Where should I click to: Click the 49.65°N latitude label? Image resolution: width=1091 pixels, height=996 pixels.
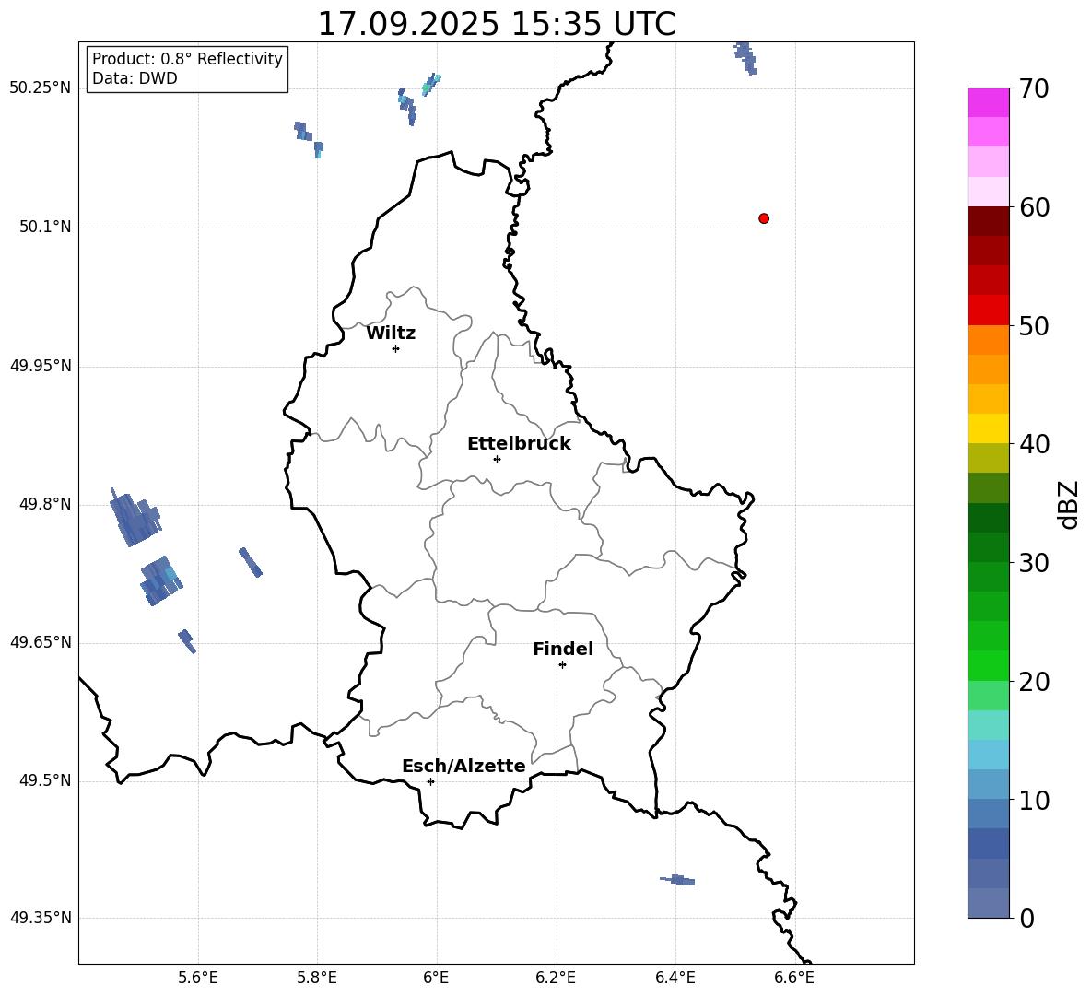coord(41,642)
